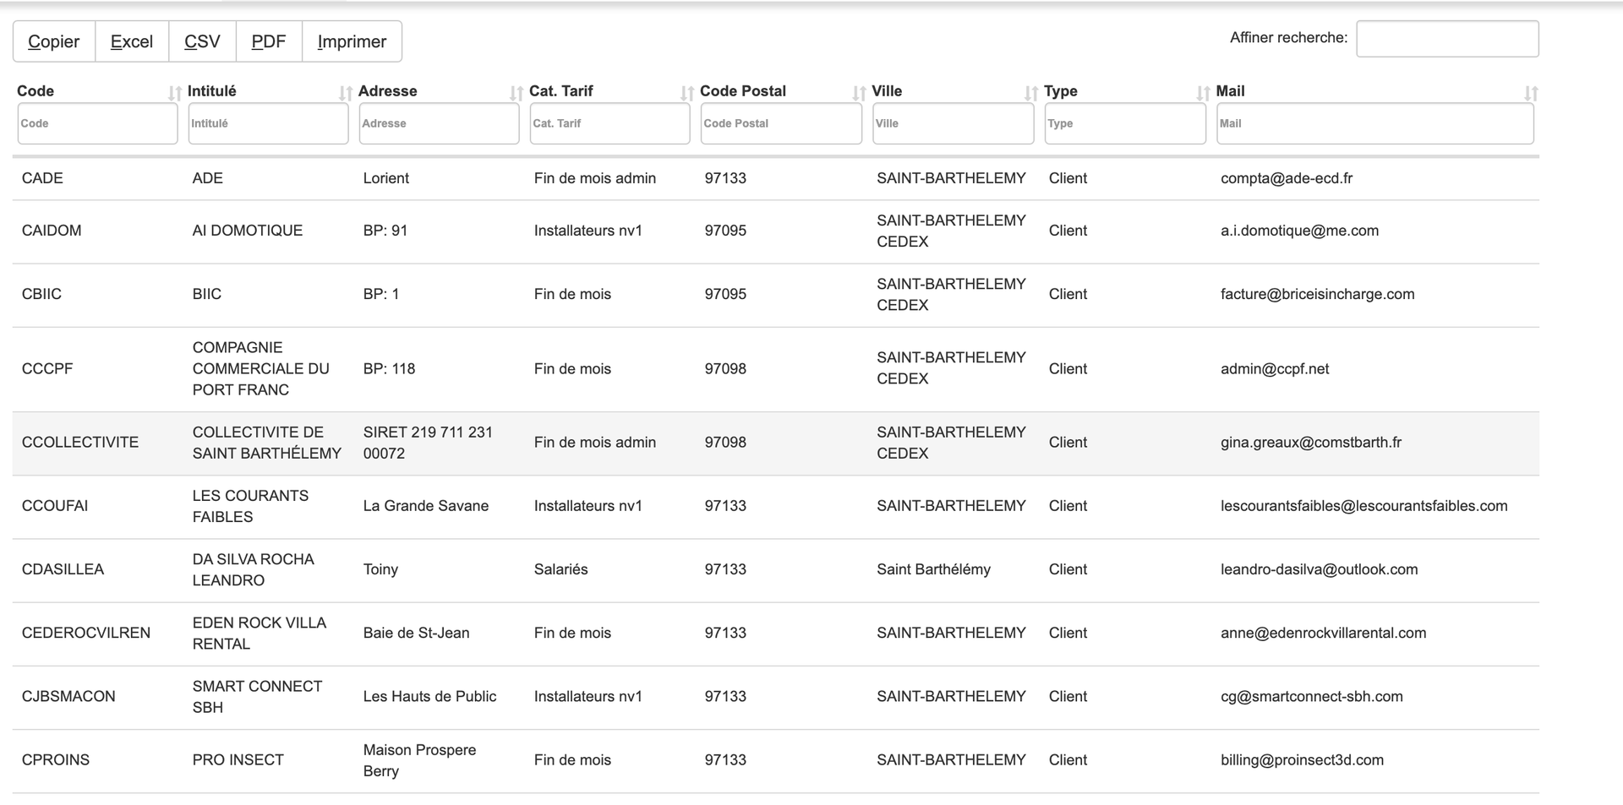Click the COMPAGNIE COMMERCIALE DU PORT FRANC cell
Image resolution: width=1623 pixels, height=805 pixels.
(x=261, y=368)
